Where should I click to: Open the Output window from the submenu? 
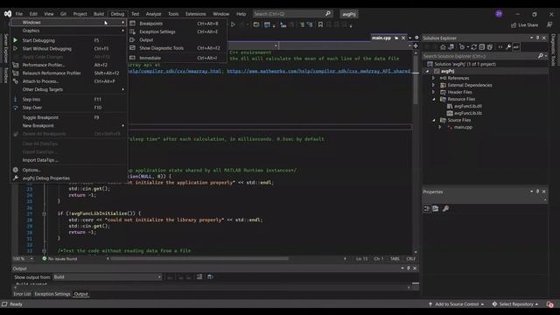pos(178,40)
